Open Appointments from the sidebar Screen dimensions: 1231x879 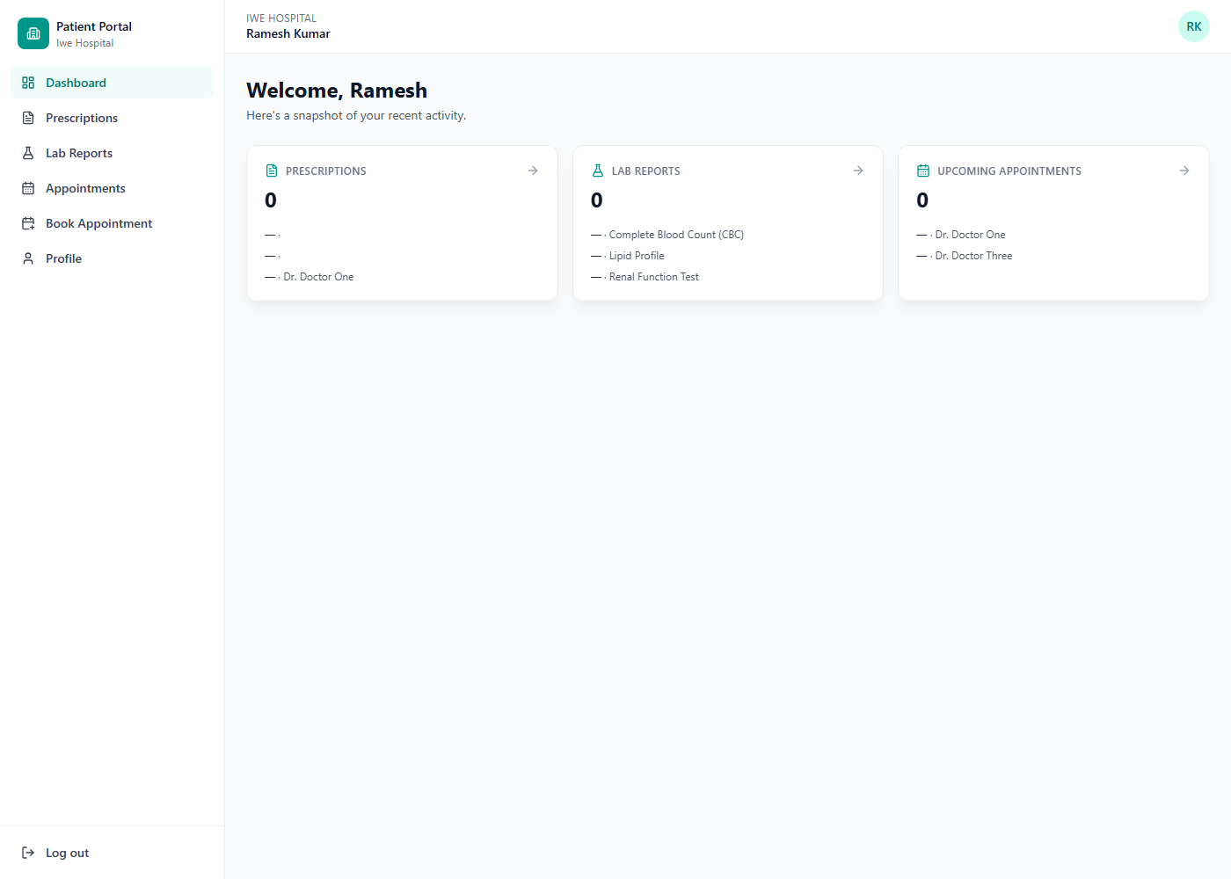point(112,188)
